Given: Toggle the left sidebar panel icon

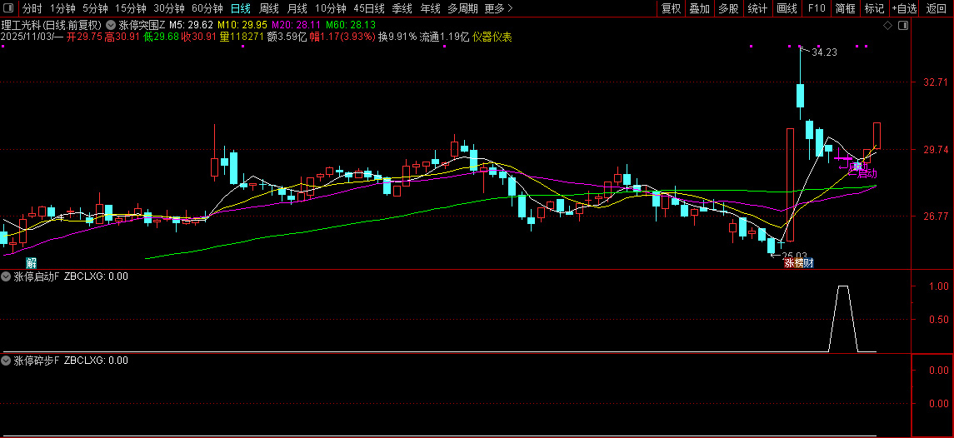Looking at the screenshot, I should 7,8.
